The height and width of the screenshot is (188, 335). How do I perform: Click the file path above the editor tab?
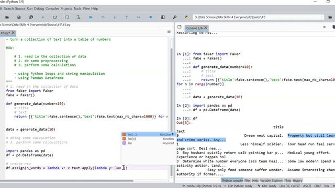pos(35,25)
